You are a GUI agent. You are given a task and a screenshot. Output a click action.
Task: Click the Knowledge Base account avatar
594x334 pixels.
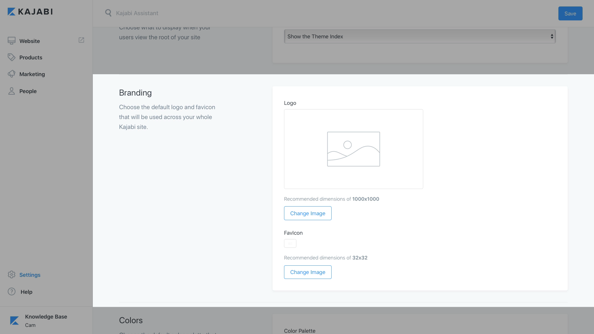pos(14,320)
